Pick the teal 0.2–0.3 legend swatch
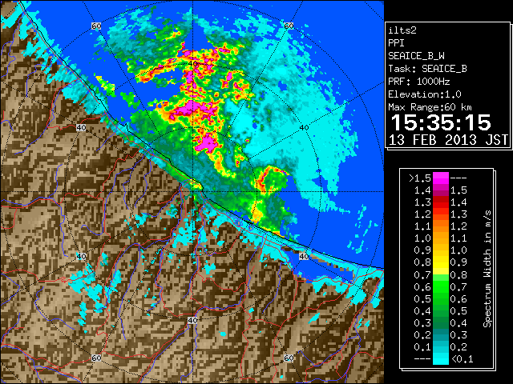Screen dimensions: 513x384 [440, 335]
